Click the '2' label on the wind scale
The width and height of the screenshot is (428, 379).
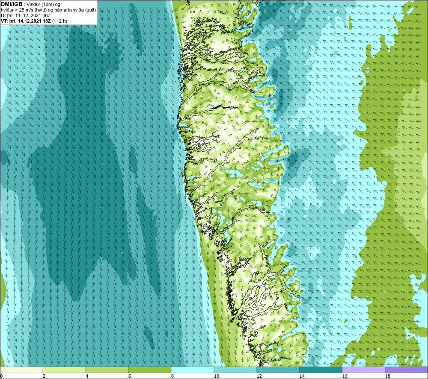pyautogui.click(x=44, y=376)
